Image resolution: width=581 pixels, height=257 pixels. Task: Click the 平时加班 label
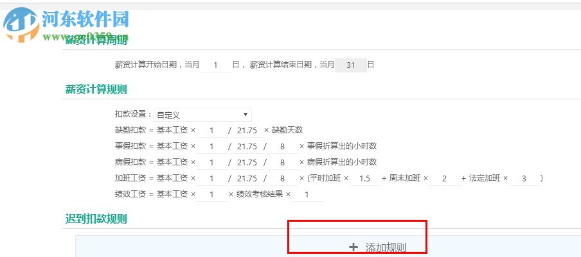(x=325, y=178)
